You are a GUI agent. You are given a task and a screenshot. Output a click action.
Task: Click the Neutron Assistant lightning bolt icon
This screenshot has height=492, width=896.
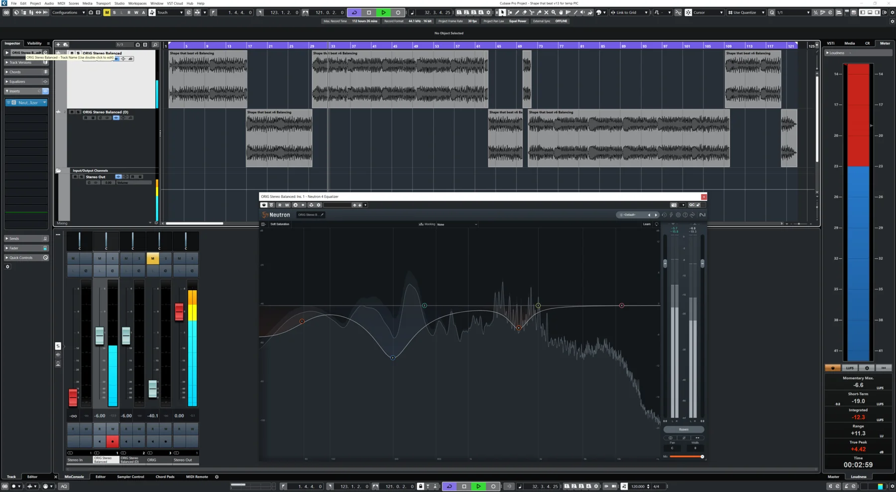tap(671, 215)
